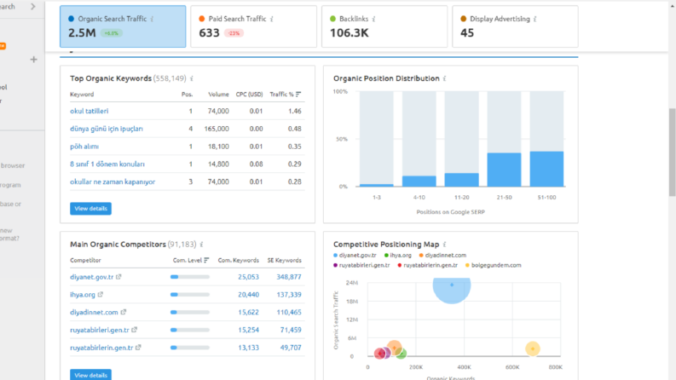Click the large blue bubble on positioning map
The width and height of the screenshot is (676, 380).
click(x=452, y=289)
